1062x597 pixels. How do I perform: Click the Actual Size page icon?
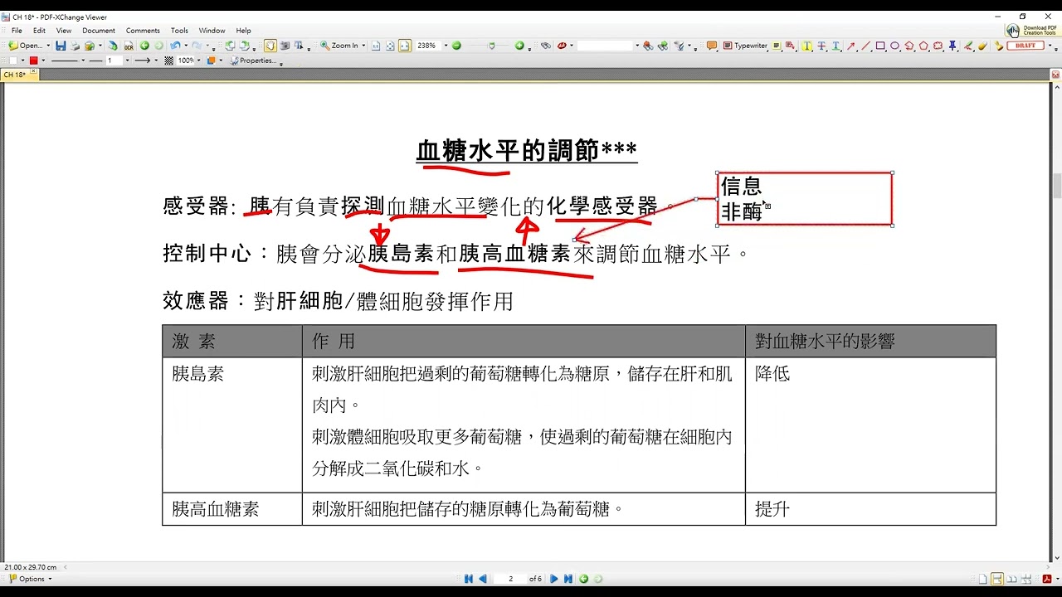(x=376, y=46)
